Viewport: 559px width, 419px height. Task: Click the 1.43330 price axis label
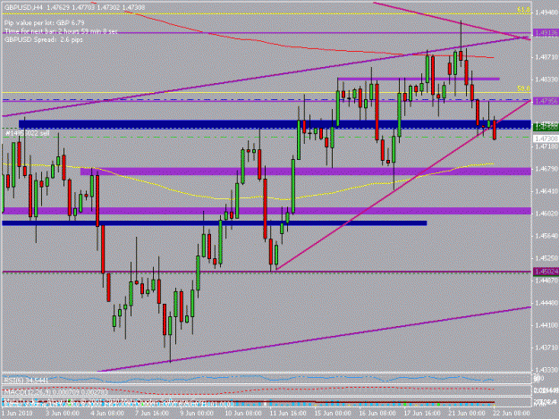pyautogui.click(x=546, y=370)
